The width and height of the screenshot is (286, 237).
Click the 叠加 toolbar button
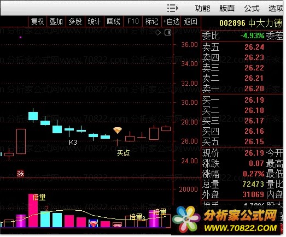coord(56,21)
